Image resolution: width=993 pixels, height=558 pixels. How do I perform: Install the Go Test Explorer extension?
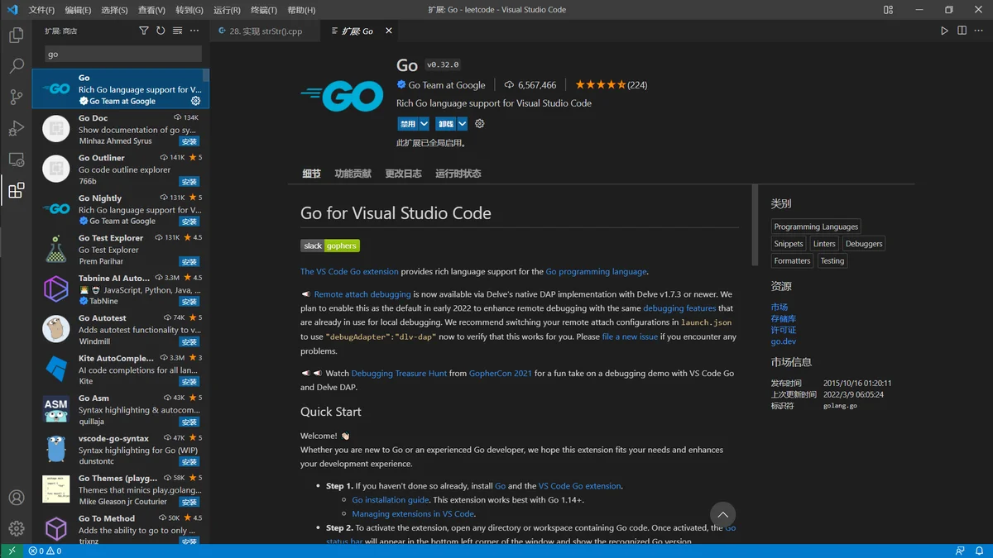[x=189, y=261]
